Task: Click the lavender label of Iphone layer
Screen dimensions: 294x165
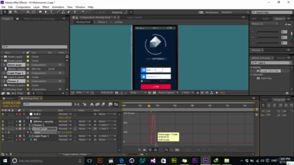Action: (x=20, y=121)
